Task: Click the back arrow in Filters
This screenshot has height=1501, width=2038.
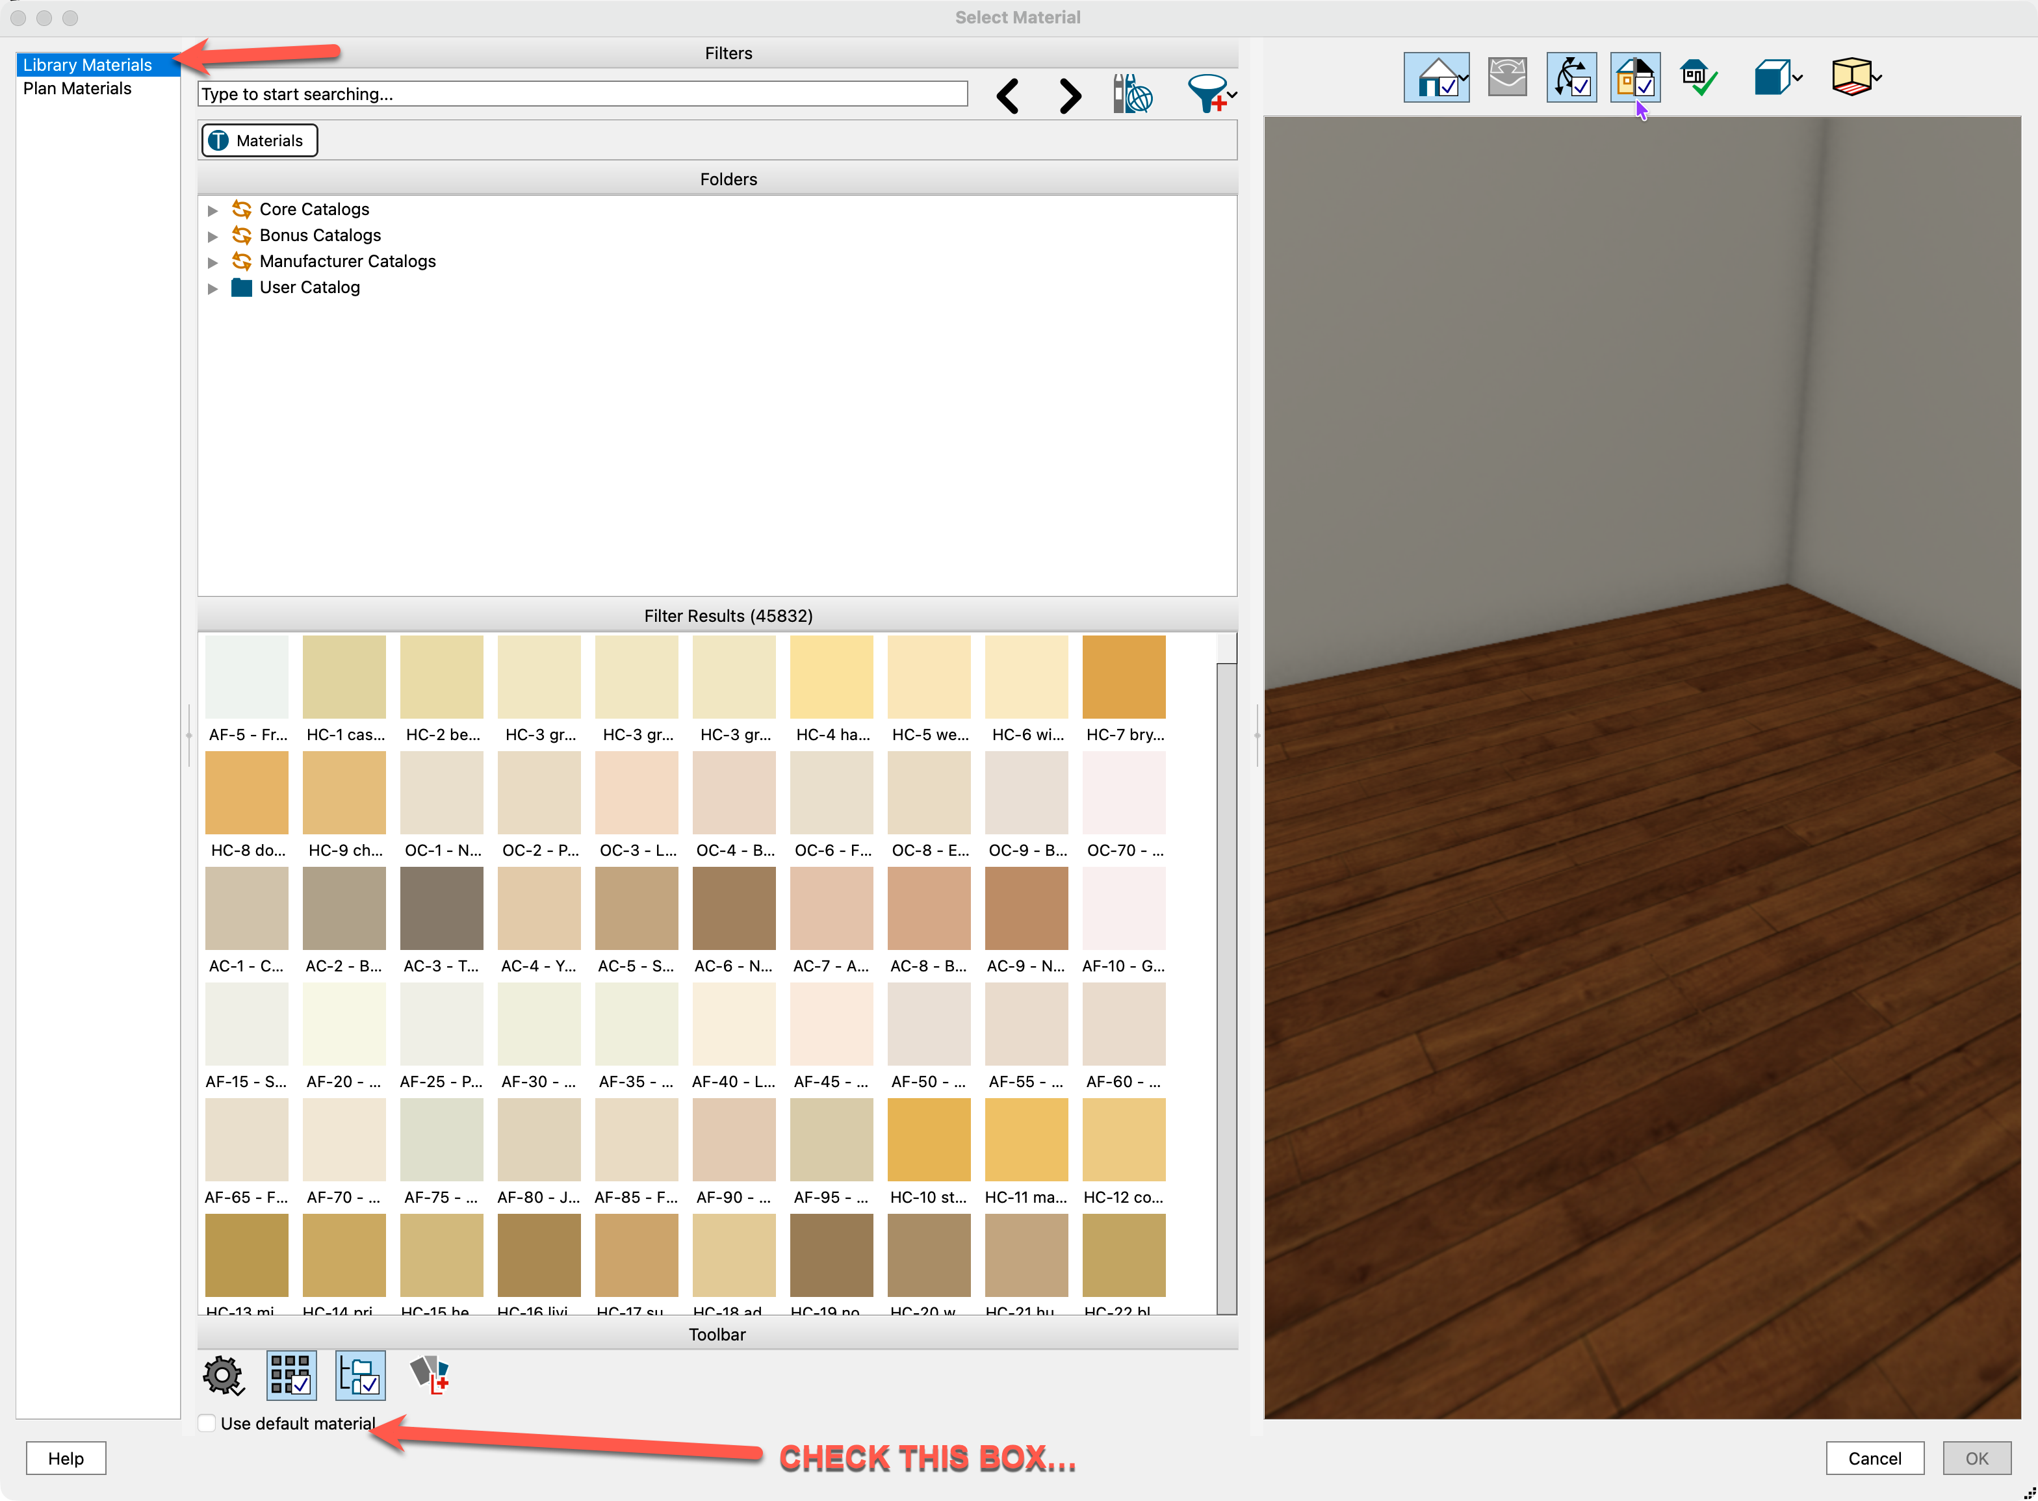Action: click(x=1007, y=96)
